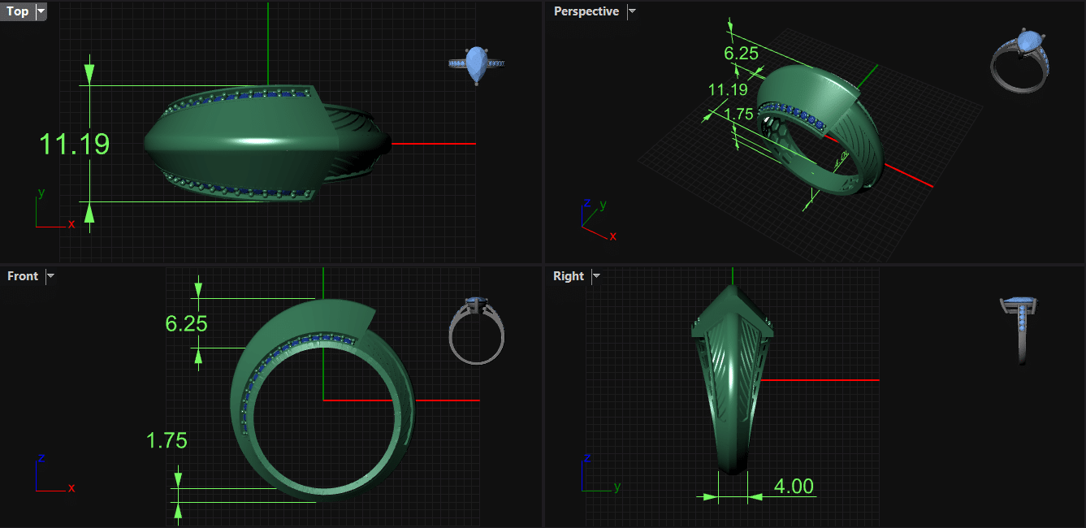Pick the 6.25 dimension in Front viewport

click(x=186, y=324)
